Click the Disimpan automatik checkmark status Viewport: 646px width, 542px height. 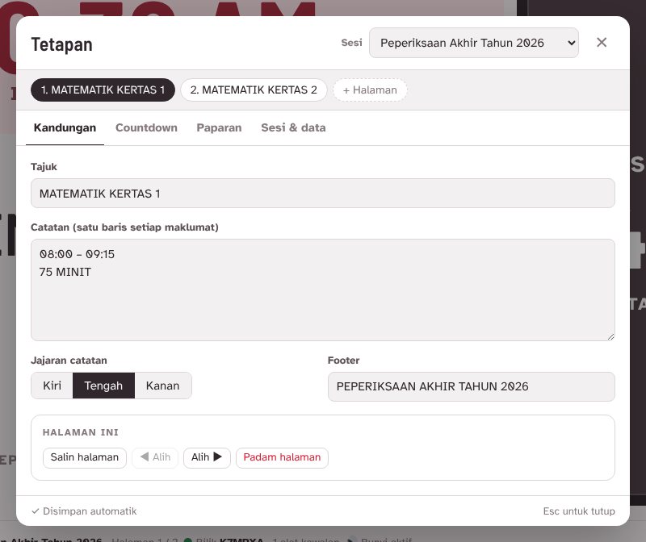[84, 511]
